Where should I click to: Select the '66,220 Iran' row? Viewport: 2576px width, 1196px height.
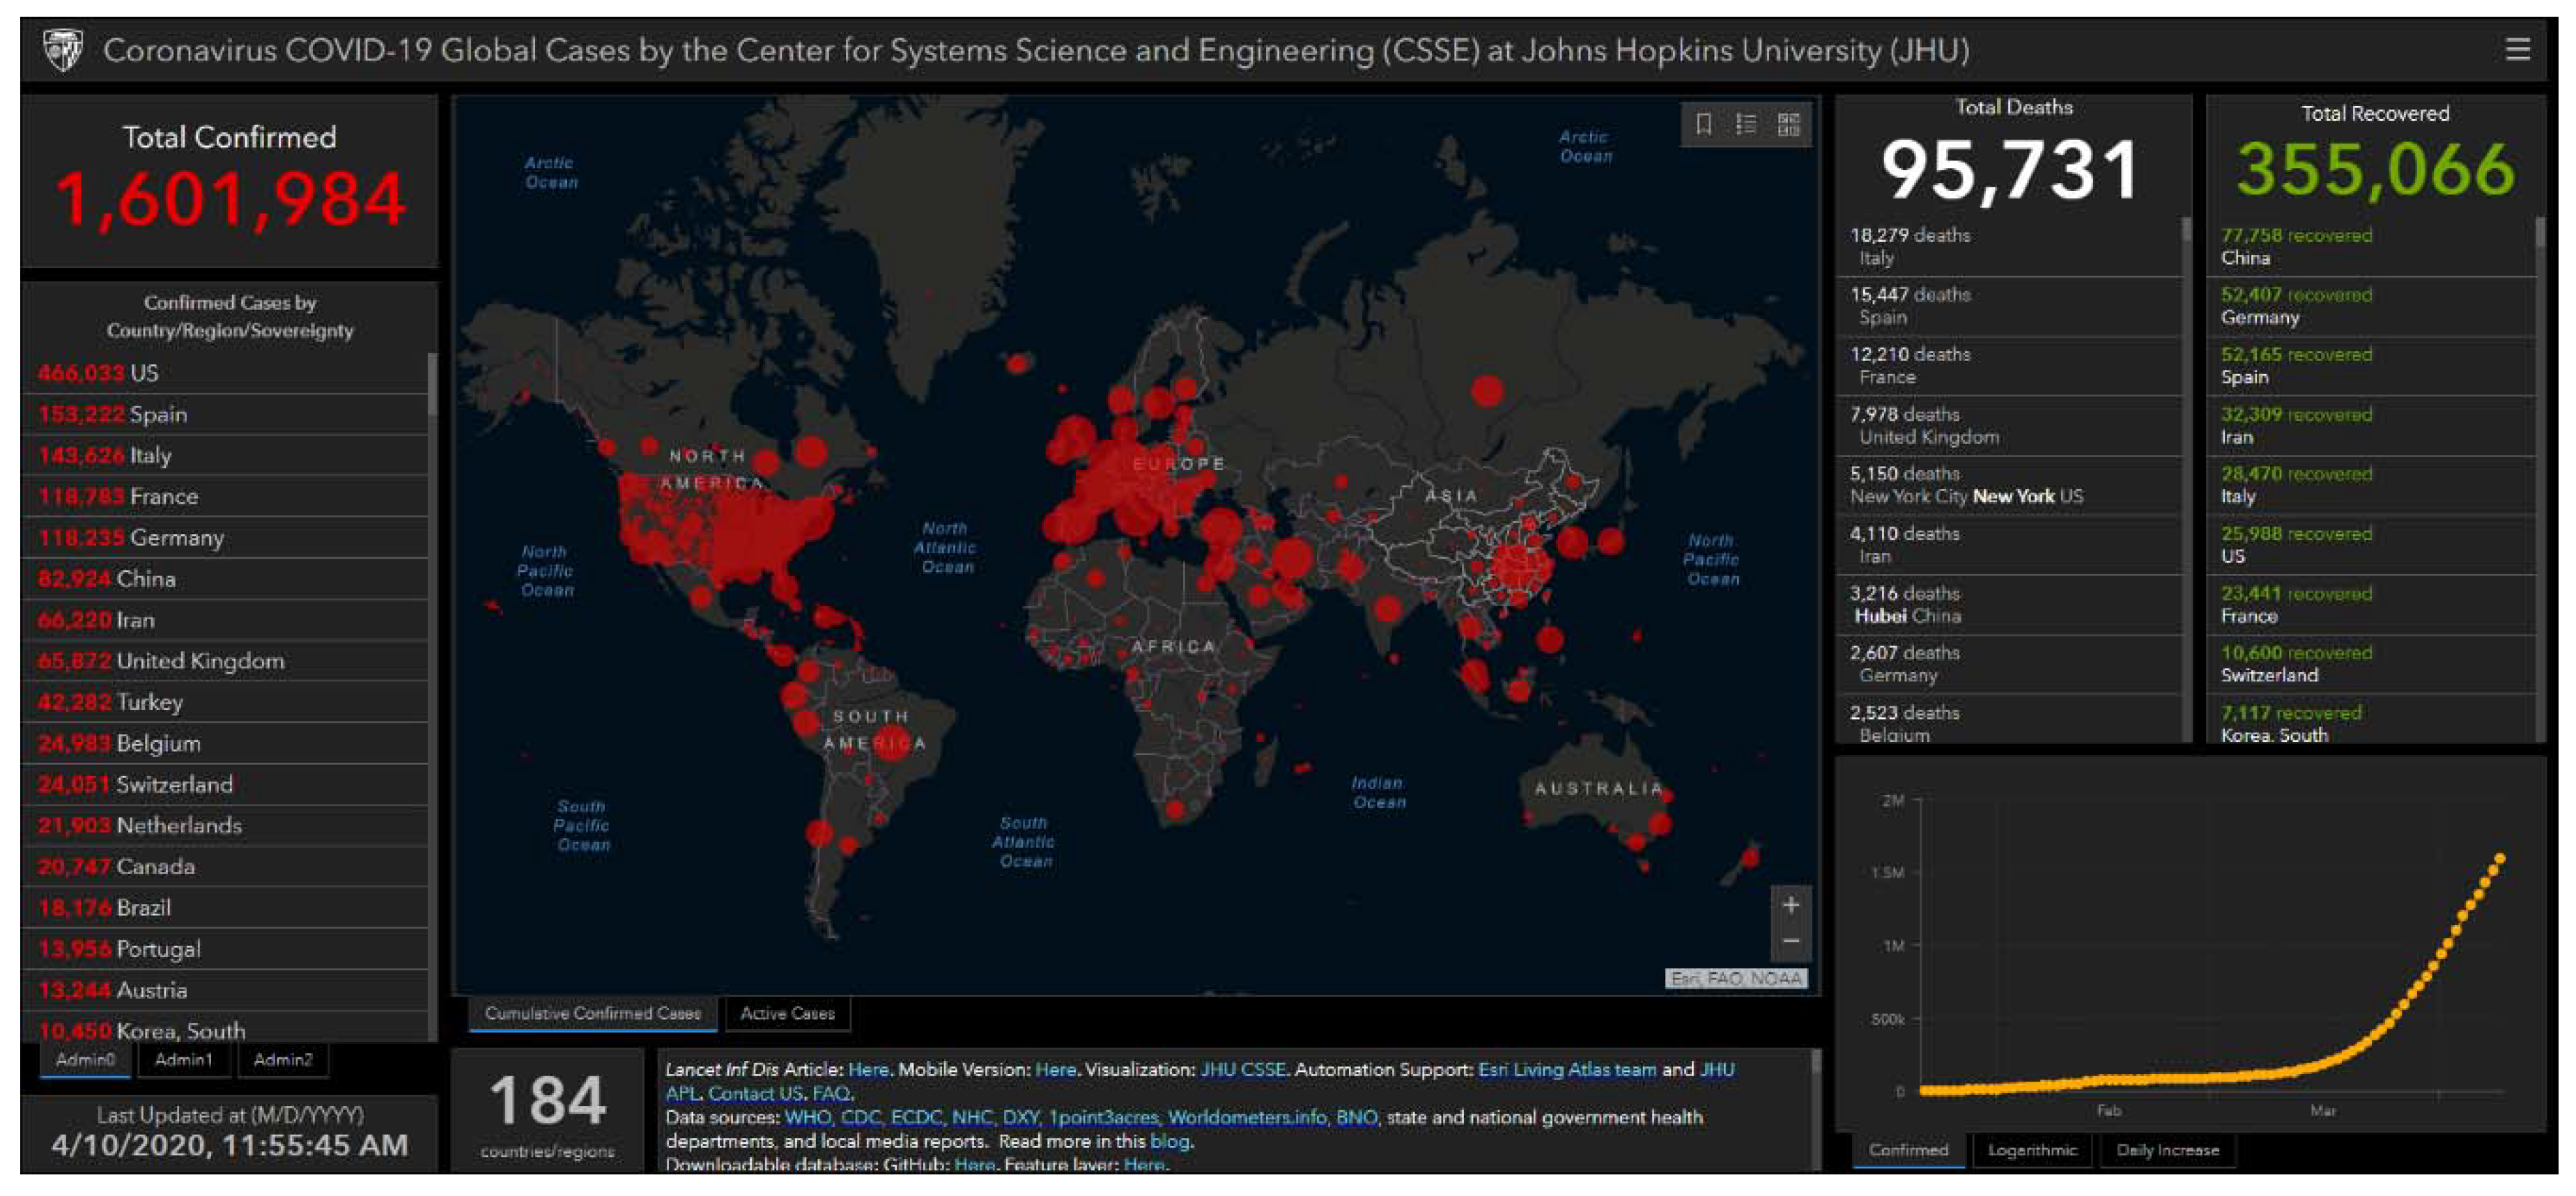(x=226, y=620)
